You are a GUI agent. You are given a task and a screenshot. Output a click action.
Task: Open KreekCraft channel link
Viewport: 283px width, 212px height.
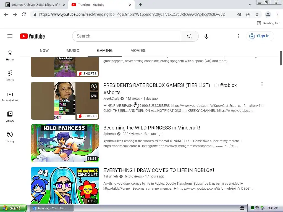[111, 99]
